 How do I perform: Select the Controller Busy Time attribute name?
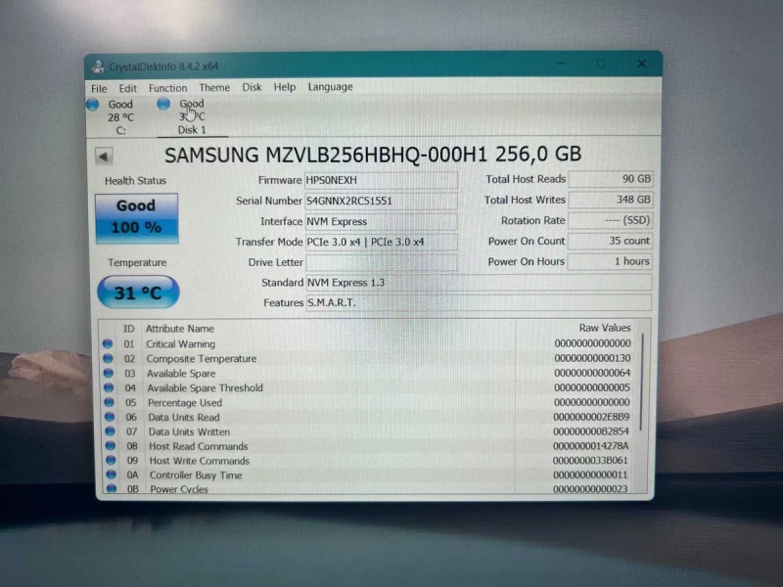196,474
